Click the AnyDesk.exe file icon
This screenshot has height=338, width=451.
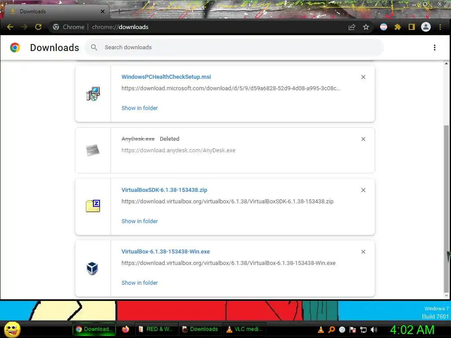[93, 150]
